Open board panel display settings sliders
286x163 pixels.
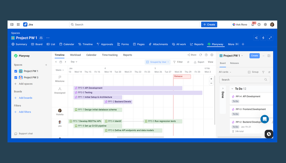point(269,72)
